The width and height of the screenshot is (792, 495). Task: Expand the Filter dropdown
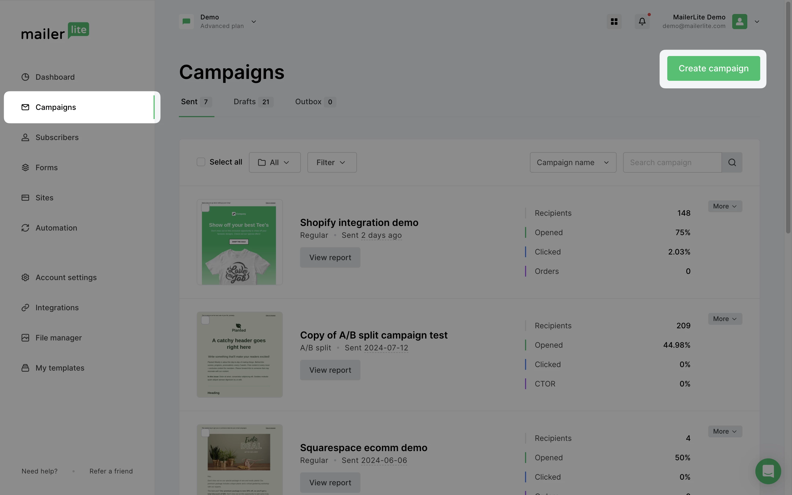(x=332, y=162)
